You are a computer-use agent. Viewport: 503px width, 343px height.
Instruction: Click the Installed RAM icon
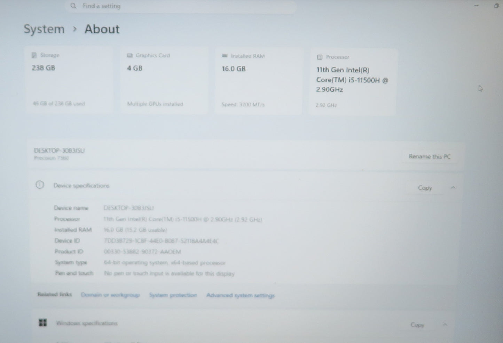point(225,56)
